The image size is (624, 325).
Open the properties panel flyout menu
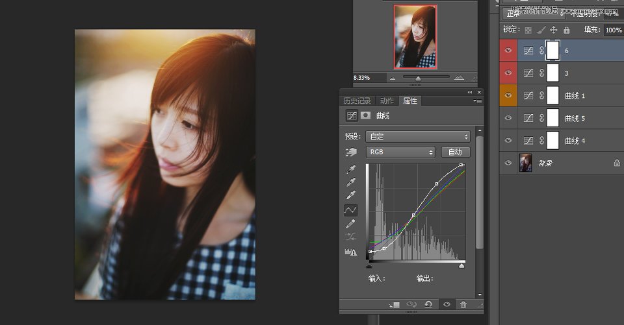[478, 101]
